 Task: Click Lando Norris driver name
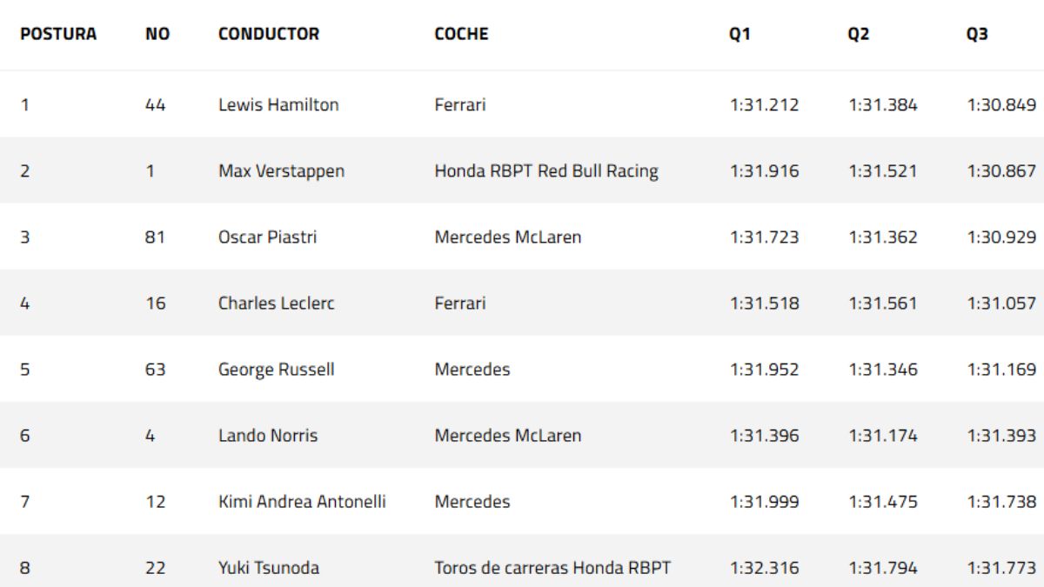click(x=268, y=436)
